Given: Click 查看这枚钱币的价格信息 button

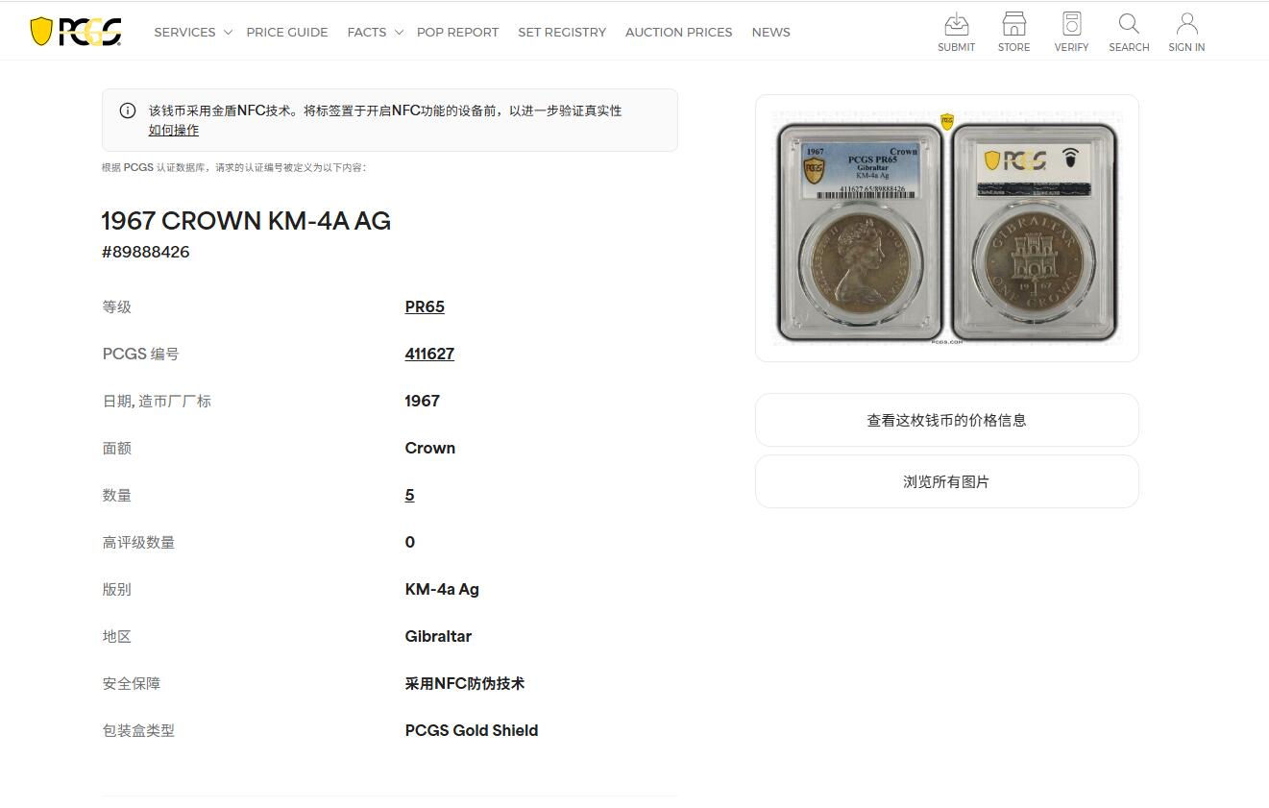Looking at the screenshot, I should click(x=947, y=420).
